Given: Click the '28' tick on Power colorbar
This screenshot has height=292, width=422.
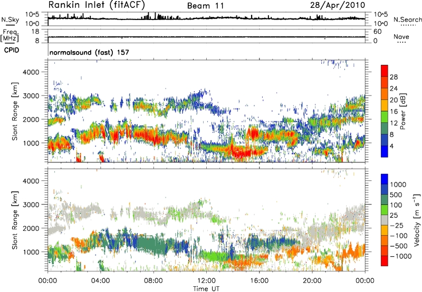Looking at the screenshot, I should [393, 77].
